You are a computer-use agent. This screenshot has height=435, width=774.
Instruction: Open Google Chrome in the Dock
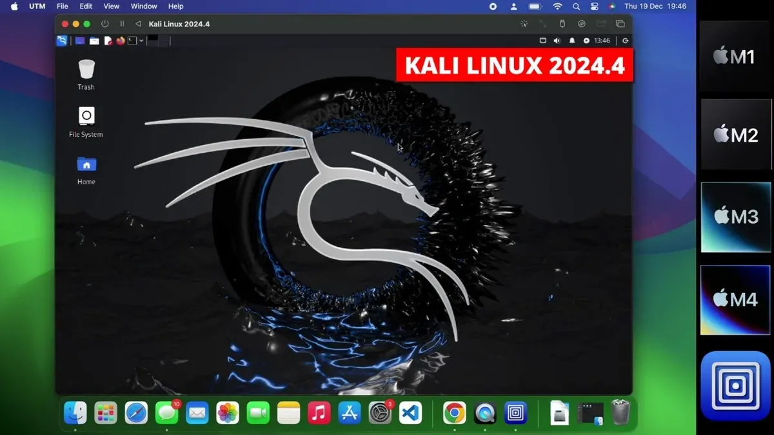coord(455,412)
